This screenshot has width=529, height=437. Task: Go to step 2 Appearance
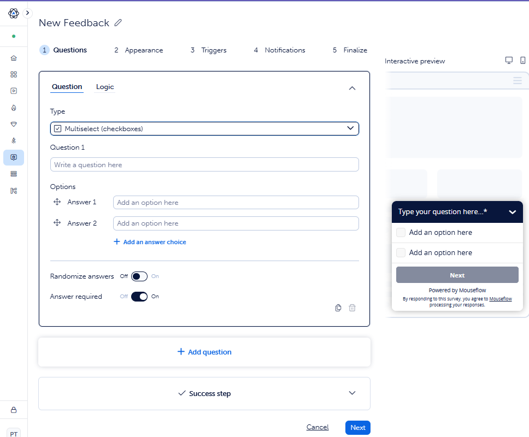click(139, 50)
